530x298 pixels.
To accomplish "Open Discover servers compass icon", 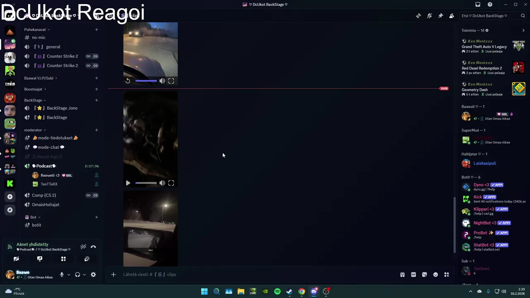I will (10, 210).
